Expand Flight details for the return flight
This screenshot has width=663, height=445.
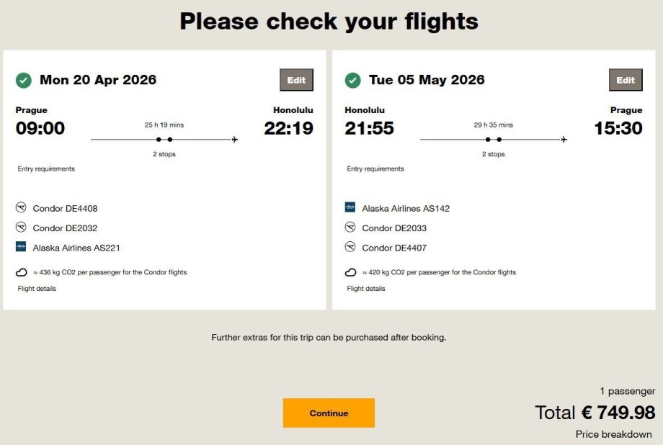[x=366, y=289]
